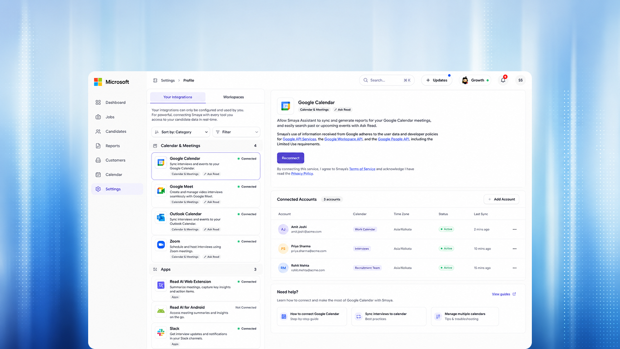
Task: Click the Add Account button
Action: click(501, 199)
